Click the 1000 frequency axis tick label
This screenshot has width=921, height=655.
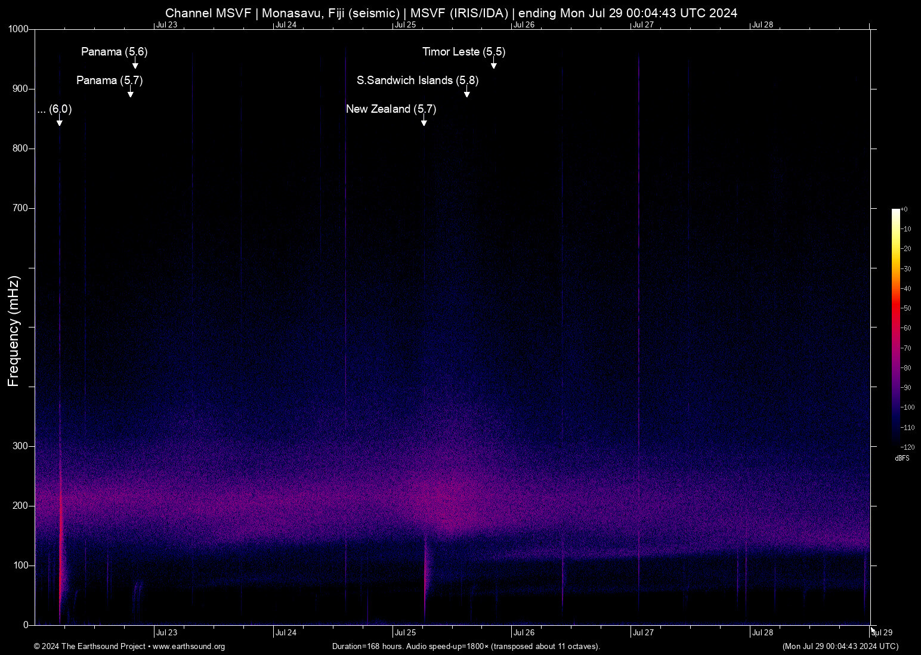[x=20, y=29]
